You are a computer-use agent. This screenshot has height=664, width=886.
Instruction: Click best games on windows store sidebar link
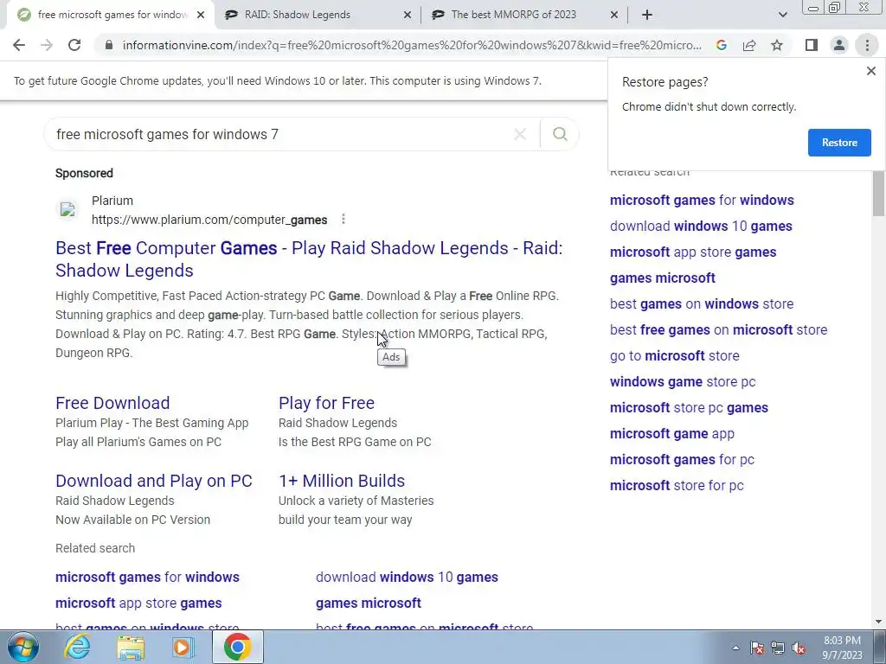pos(701,303)
